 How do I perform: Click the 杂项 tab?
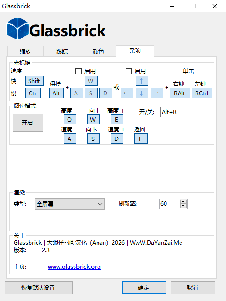(135, 51)
